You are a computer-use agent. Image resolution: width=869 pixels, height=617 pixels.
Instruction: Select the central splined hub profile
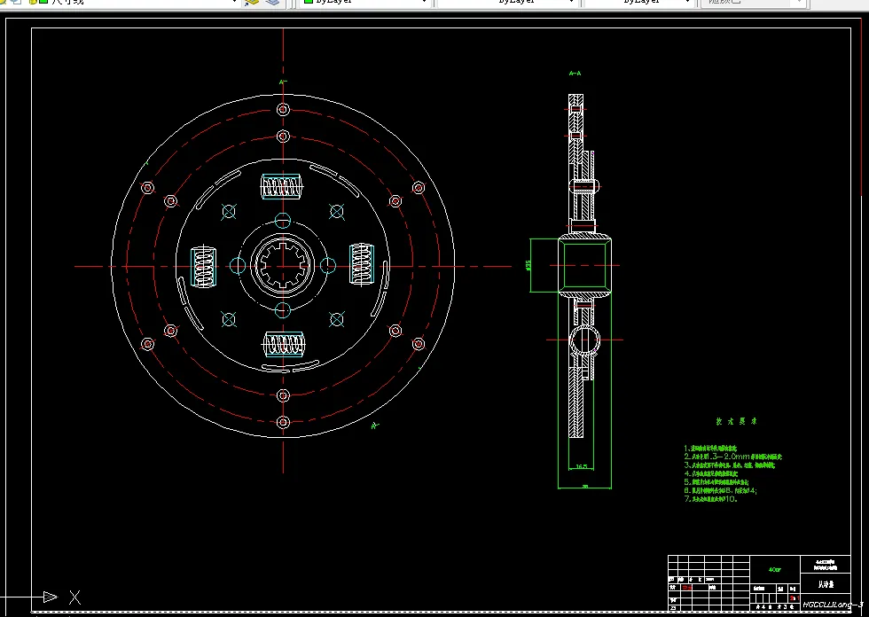coord(283,266)
